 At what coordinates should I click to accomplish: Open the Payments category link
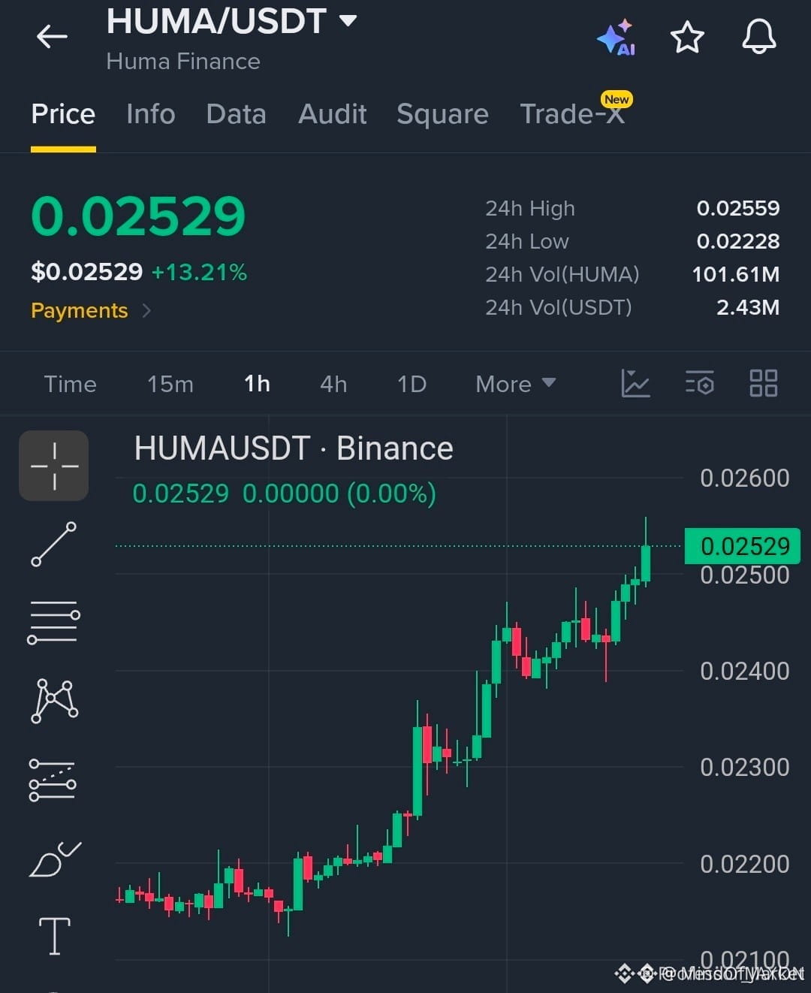point(91,310)
